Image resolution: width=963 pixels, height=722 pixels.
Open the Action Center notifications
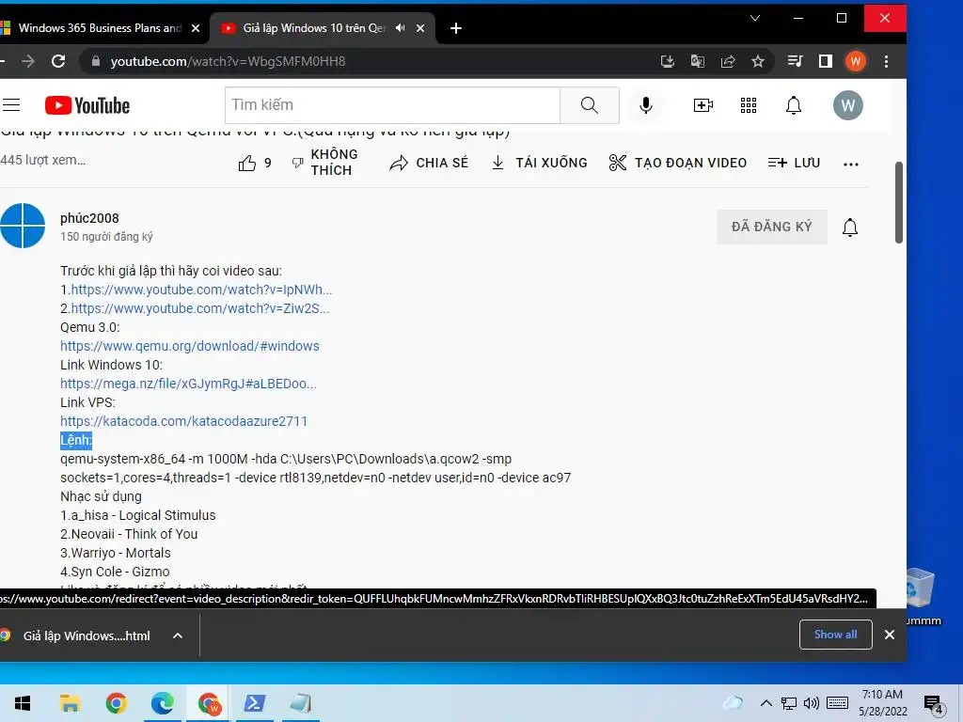coord(934,705)
